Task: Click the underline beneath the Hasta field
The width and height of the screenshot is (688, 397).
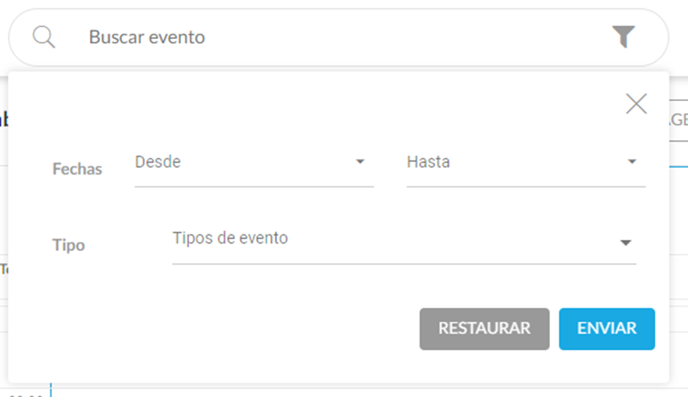Action: [x=526, y=187]
